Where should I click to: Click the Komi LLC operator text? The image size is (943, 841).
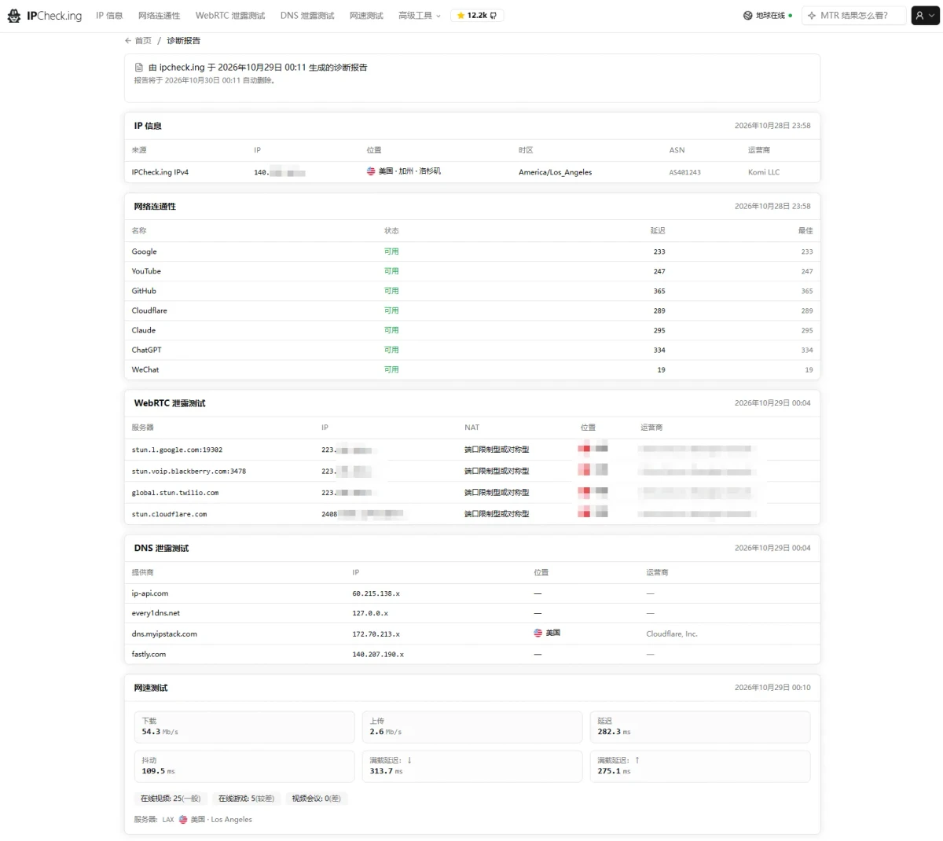click(764, 172)
